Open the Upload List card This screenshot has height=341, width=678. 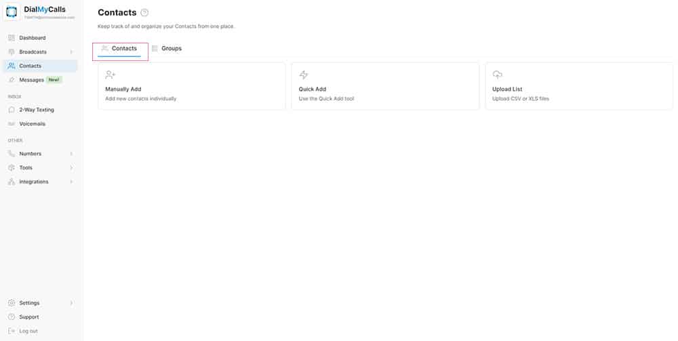[578, 86]
